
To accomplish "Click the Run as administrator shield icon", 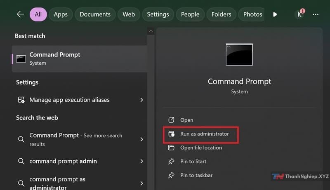I will coord(171,134).
